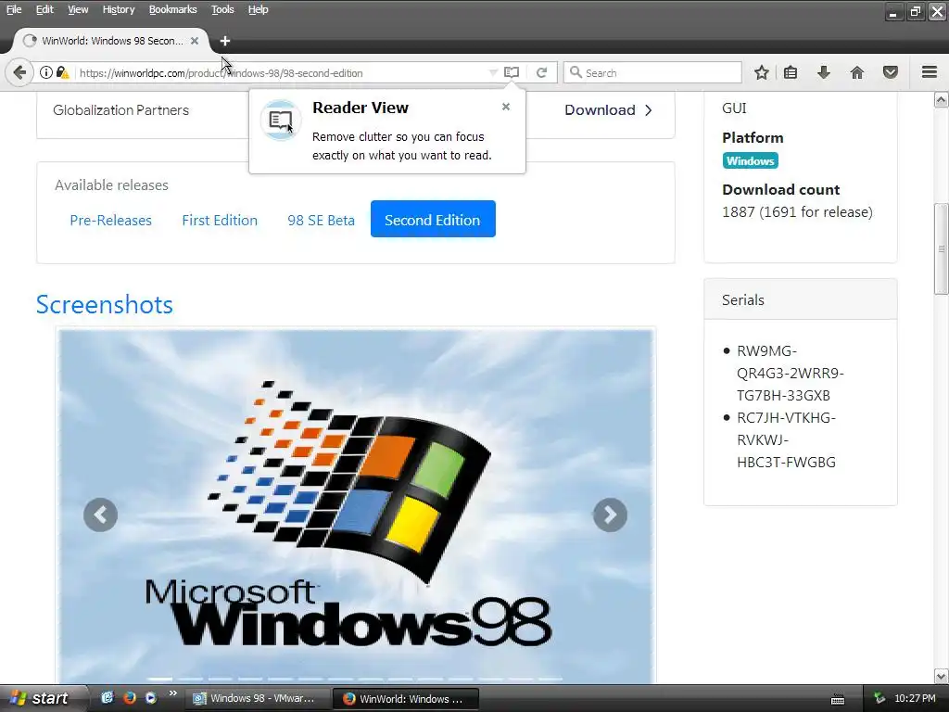Open the Pre-Releases release link
The image size is (949, 712).
pyautogui.click(x=111, y=220)
